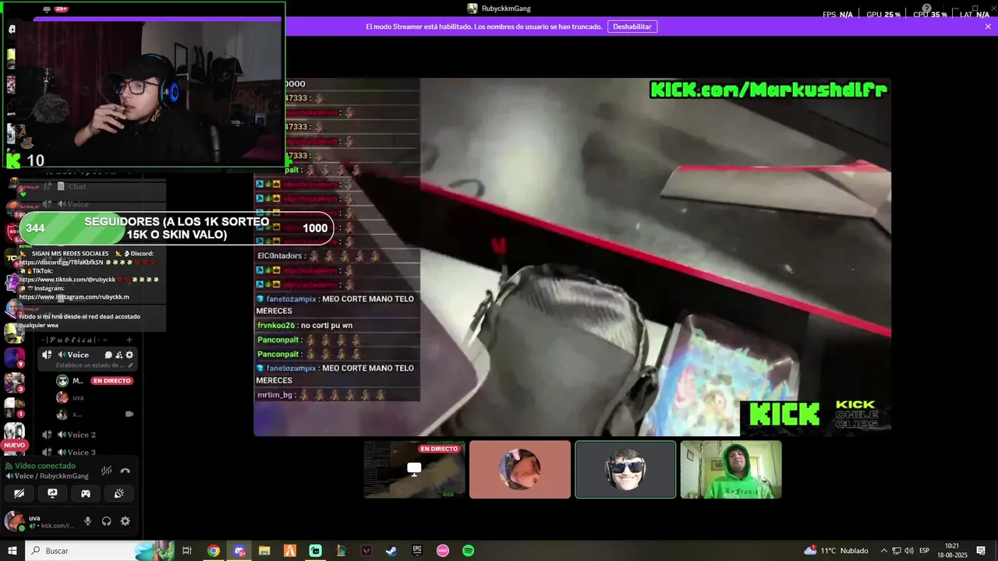The height and width of the screenshot is (561, 998).
Task: Select the server icon with the 1 notification badge
Action: pyautogui.click(x=14, y=408)
